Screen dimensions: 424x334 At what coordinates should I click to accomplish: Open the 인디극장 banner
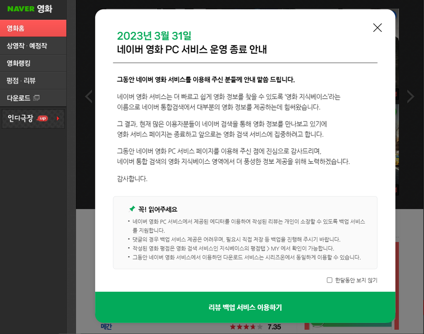20,118
